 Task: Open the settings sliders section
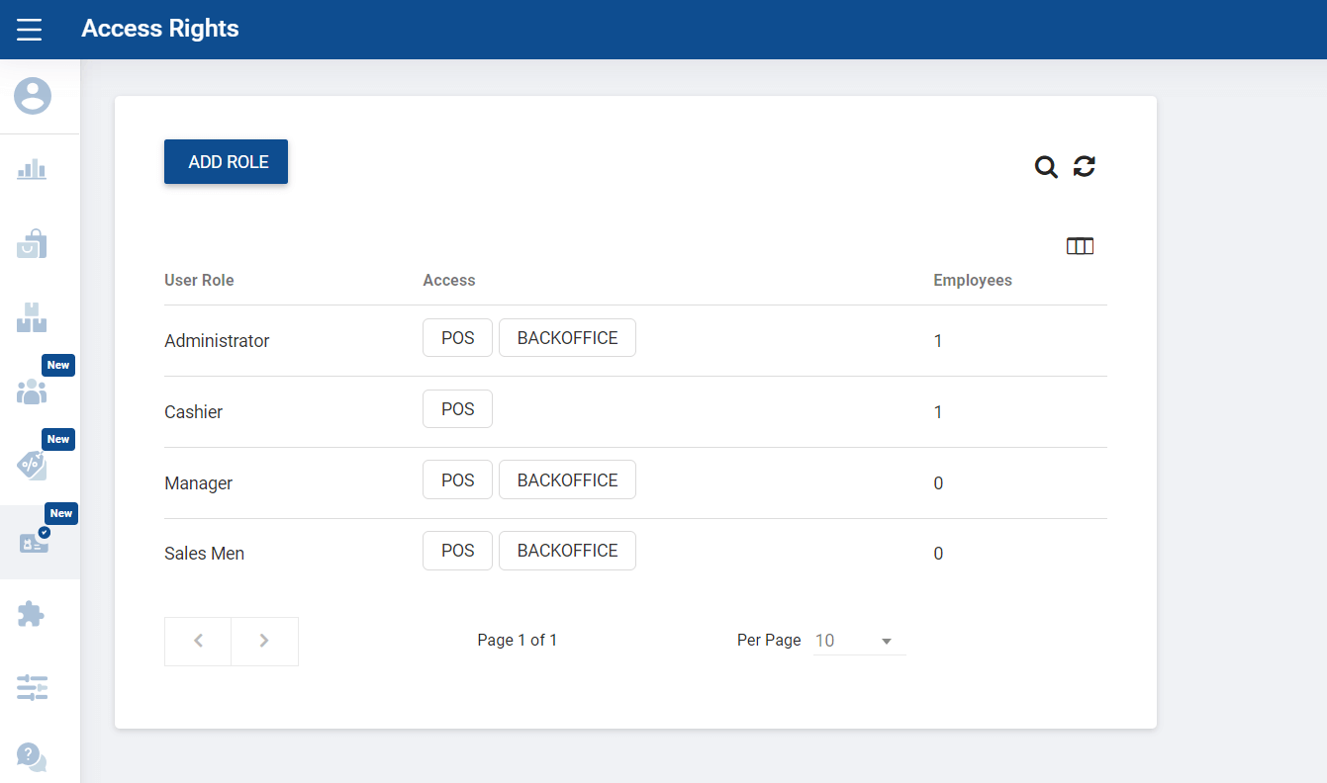point(32,687)
